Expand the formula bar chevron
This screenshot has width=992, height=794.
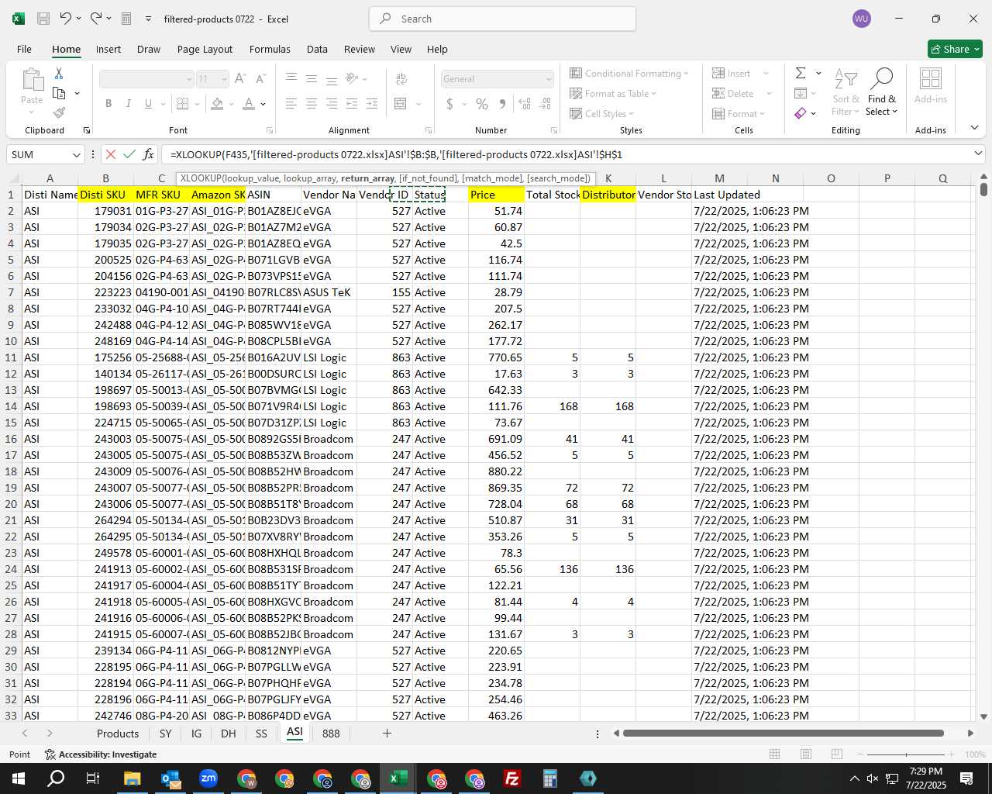tap(977, 154)
